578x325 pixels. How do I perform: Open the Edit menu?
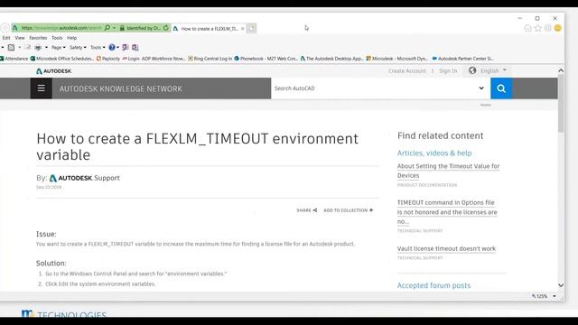coord(6,38)
